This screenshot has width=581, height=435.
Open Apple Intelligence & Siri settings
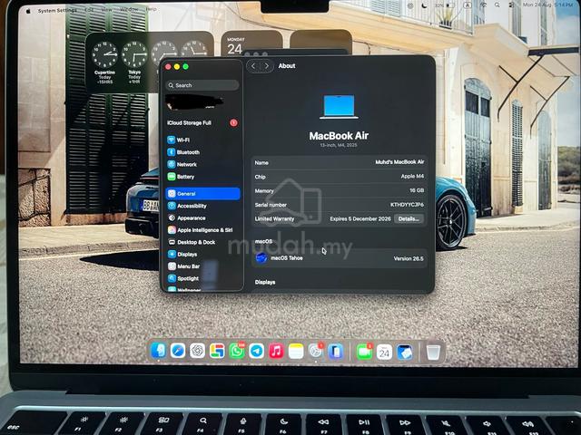202,230
